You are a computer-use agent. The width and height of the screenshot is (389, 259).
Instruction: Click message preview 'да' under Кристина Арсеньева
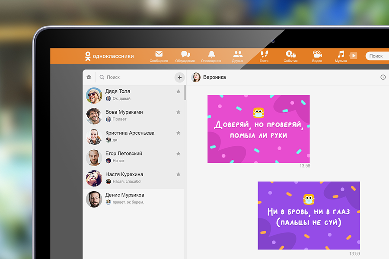[x=115, y=140]
